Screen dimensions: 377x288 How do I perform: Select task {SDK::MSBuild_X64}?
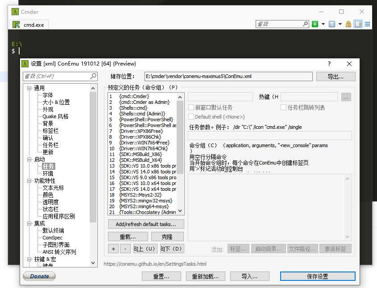click(141, 160)
